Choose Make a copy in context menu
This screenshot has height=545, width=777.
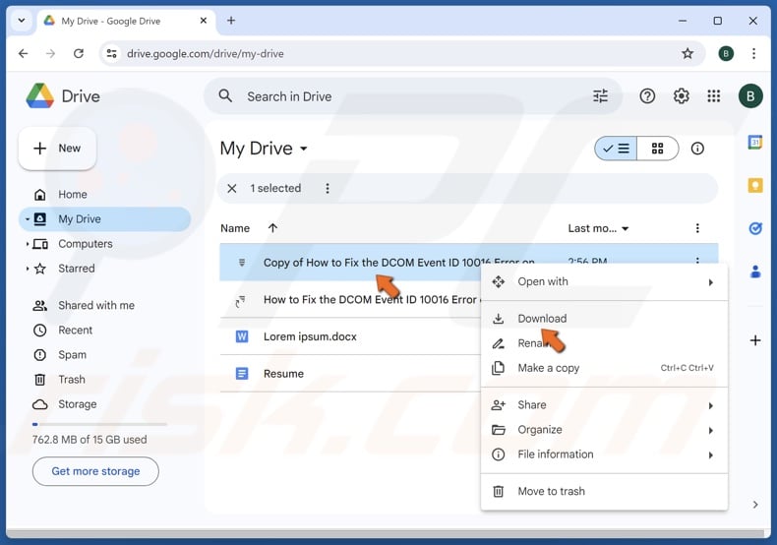click(604, 368)
